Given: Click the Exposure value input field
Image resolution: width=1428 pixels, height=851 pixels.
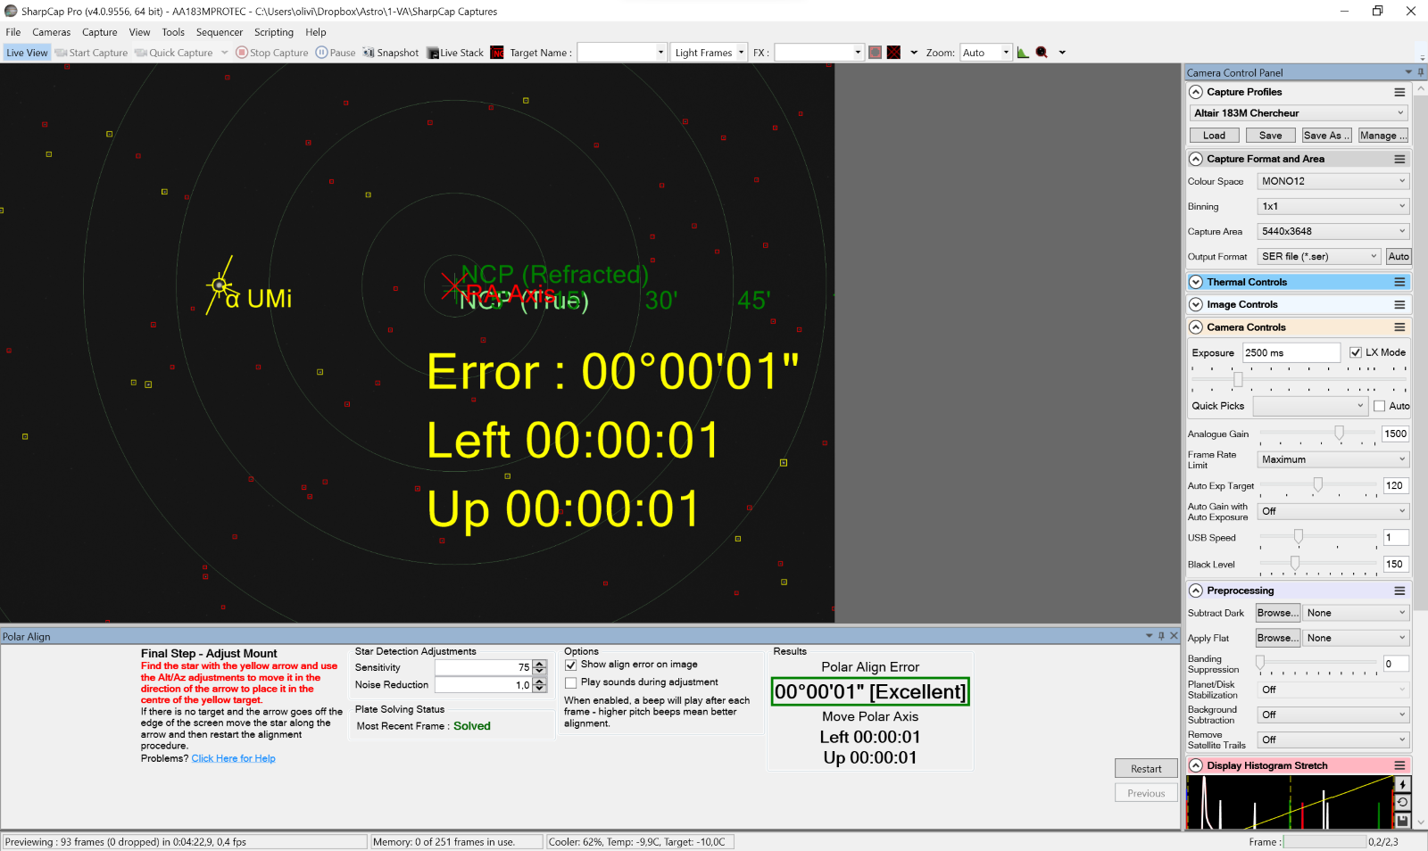Looking at the screenshot, I should point(1291,352).
